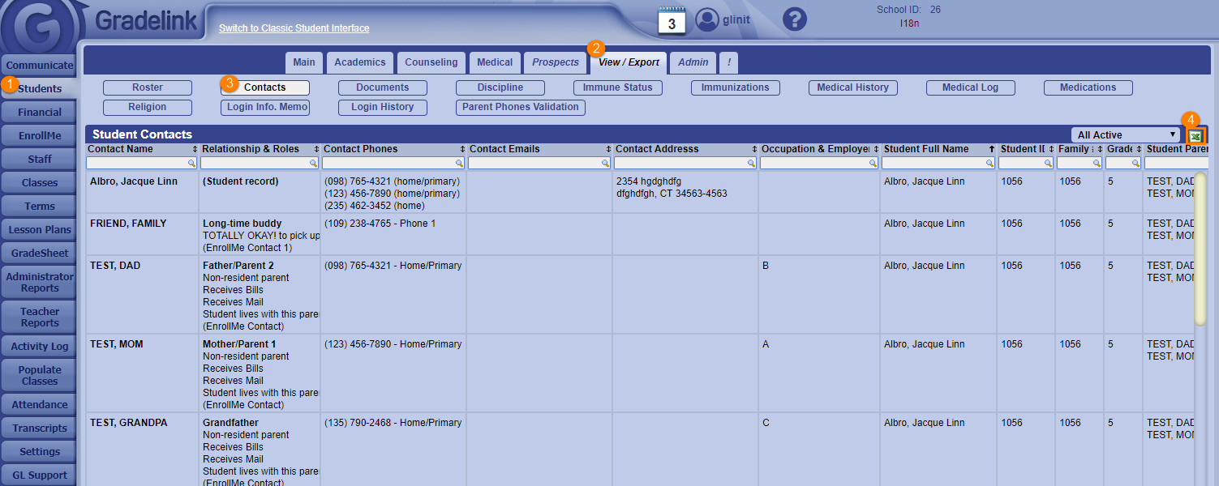Screen dimensions: 1219x486
Task: Open the calendar icon showing 3
Action: (672, 20)
